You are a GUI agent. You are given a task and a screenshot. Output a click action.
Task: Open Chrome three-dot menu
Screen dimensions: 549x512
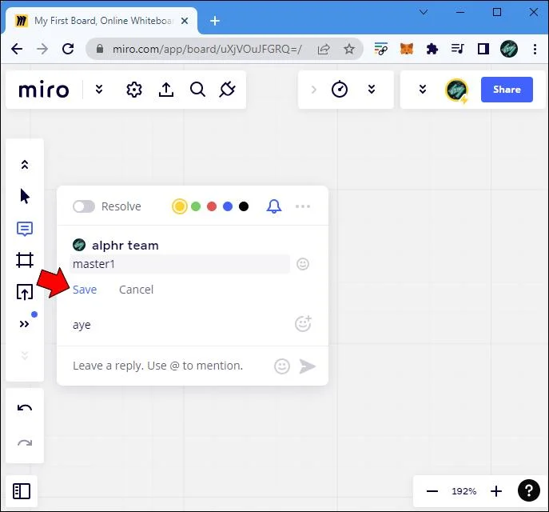tap(535, 49)
